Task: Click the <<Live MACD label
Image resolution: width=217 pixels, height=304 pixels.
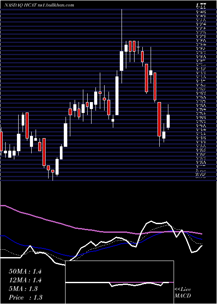Action: tap(183, 293)
